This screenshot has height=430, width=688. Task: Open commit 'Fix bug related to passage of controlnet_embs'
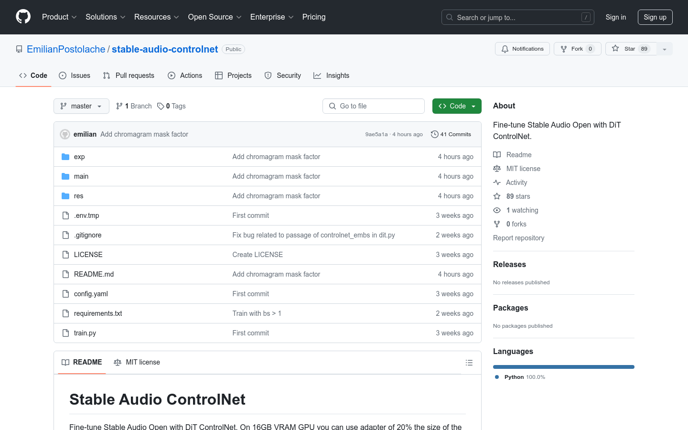[314, 235]
